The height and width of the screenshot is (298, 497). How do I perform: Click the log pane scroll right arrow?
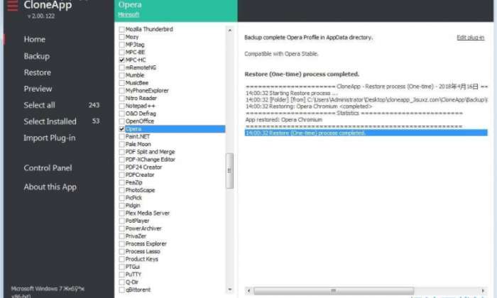[483, 291]
